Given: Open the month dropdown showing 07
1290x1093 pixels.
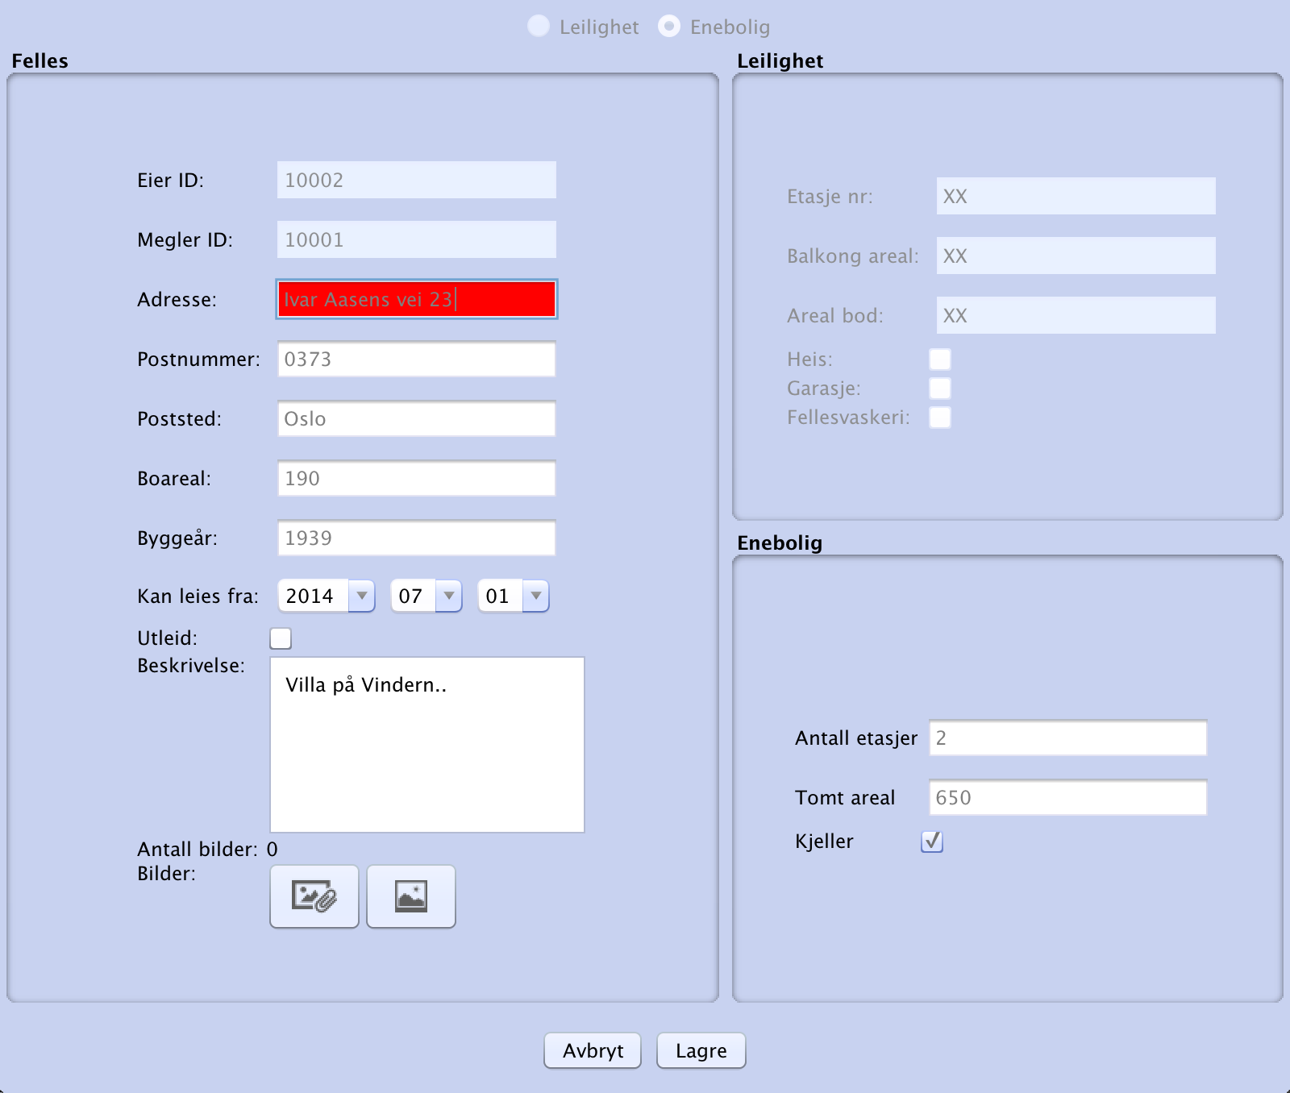Looking at the screenshot, I should [427, 596].
